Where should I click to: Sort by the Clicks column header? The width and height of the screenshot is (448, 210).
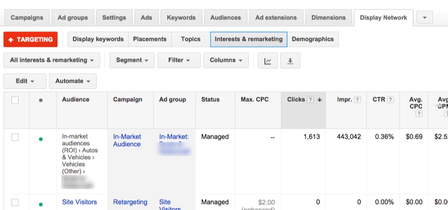click(x=296, y=100)
